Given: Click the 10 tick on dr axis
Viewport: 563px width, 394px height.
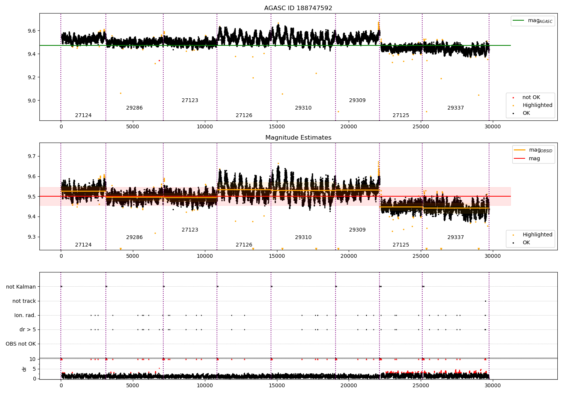Looking at the screenshot, I should pos(33,359).
